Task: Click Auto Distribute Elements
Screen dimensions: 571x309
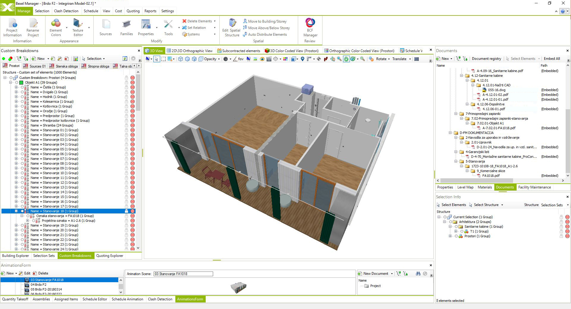Action: [x=265, y=35]
